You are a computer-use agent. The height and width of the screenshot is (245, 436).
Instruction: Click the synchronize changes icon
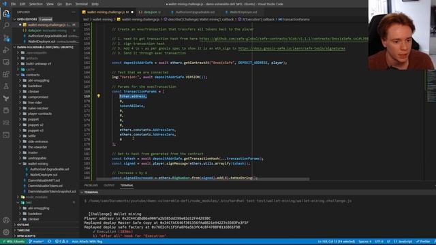tap(50, 242)
